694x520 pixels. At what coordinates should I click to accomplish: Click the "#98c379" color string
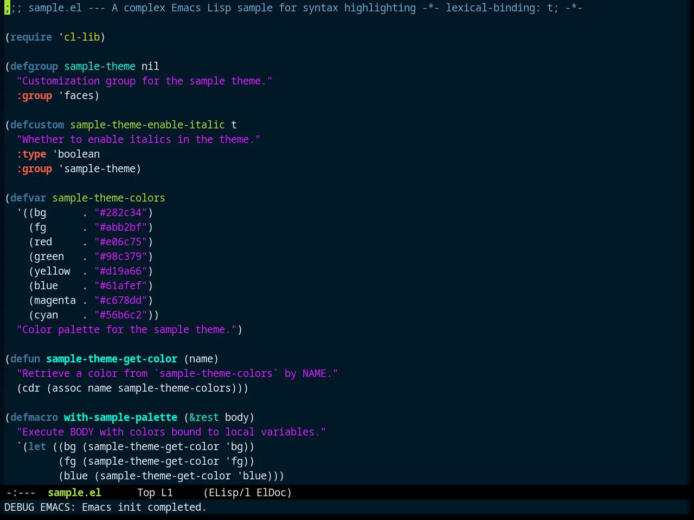(x=121, y=256)
